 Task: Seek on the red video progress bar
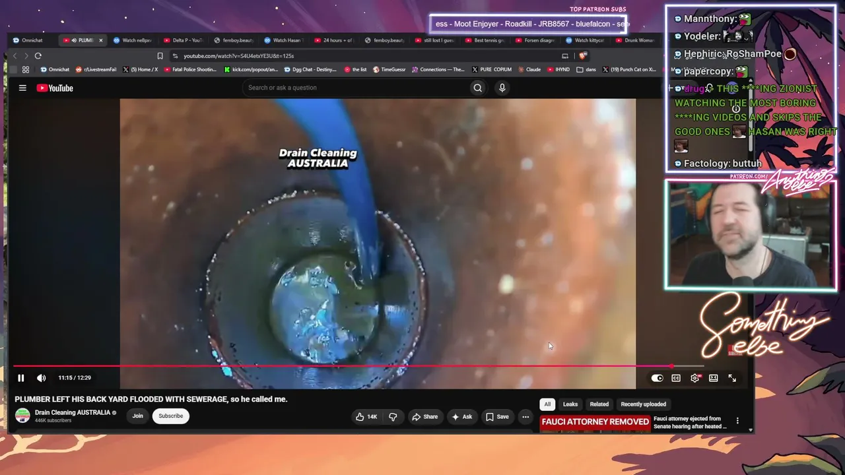pyautogui.click(x=358, y=365)
